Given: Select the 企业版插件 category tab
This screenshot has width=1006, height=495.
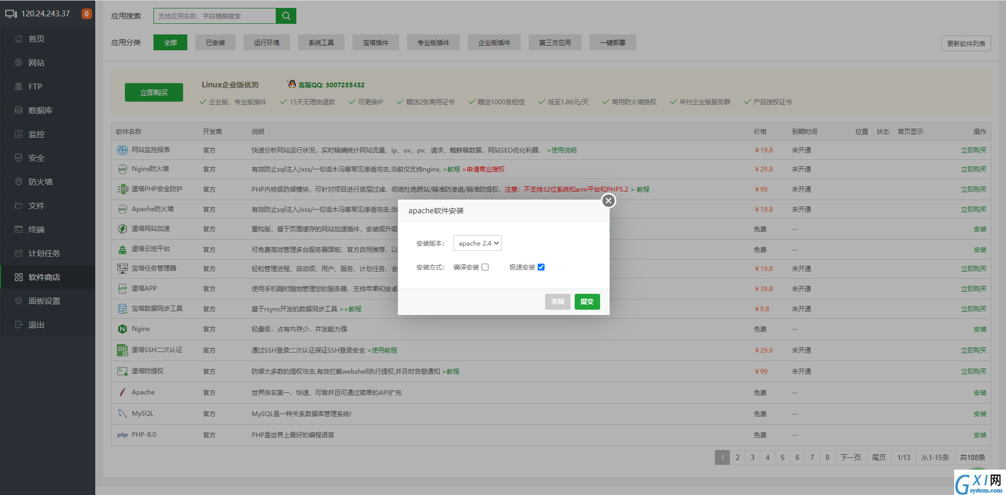Looking at the screenshot, I should [494, 42].
